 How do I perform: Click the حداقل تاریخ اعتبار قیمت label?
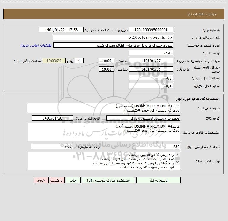(207, 69)
